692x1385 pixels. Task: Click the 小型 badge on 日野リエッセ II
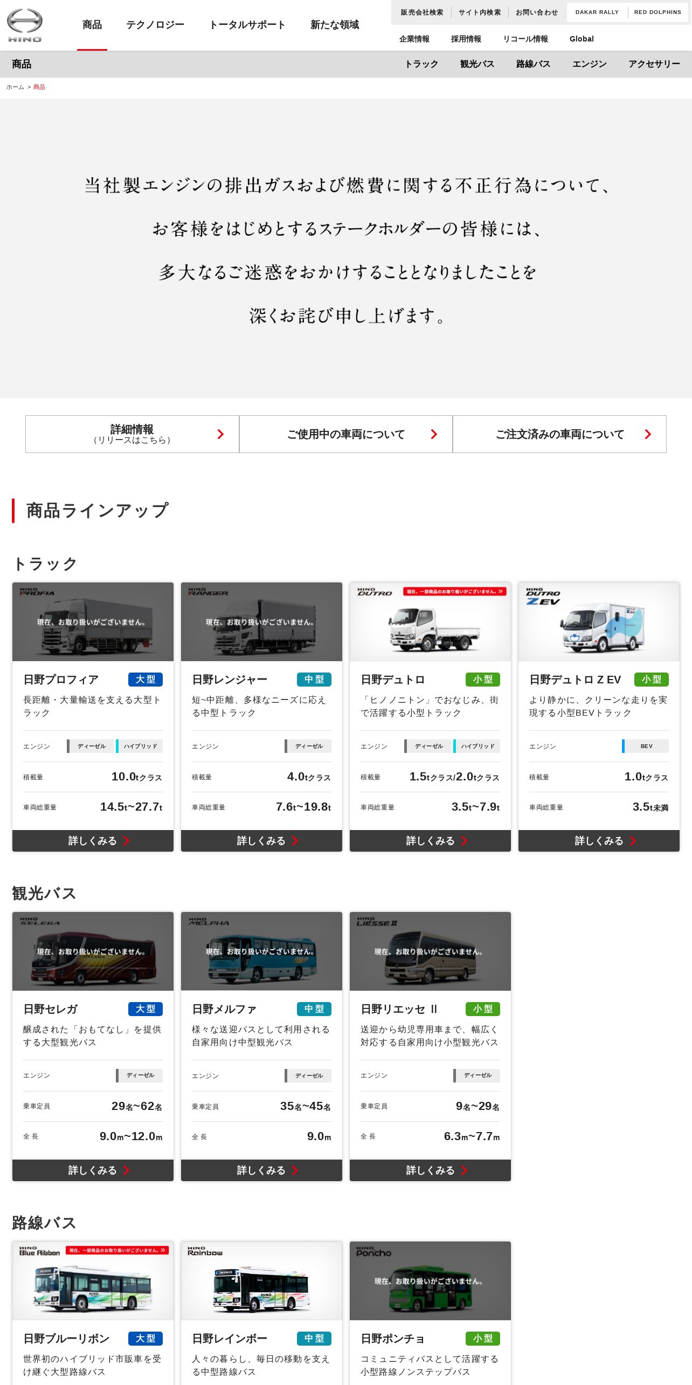pyautogui.click(x=483, y=1009)
